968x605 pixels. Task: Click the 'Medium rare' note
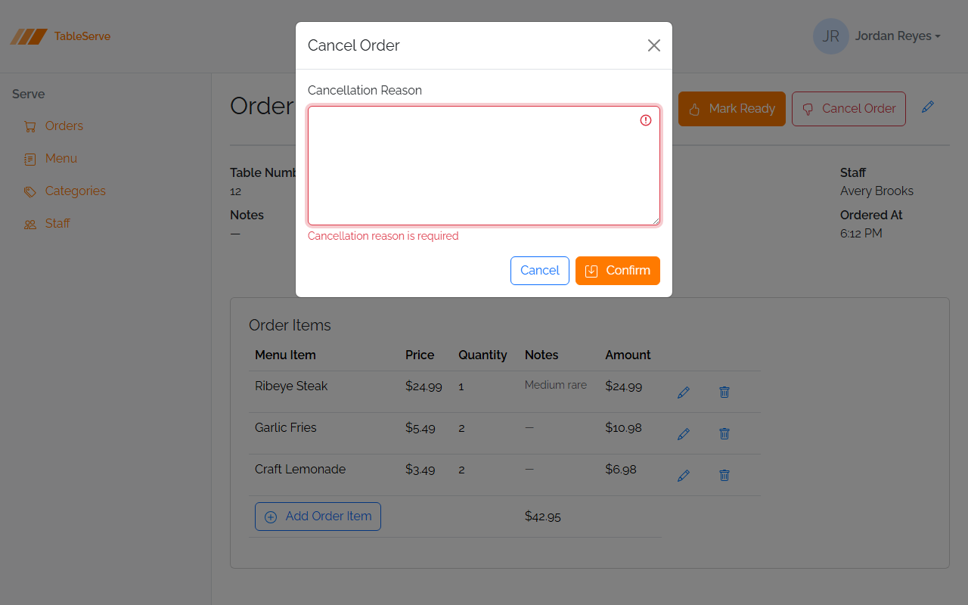coord(556,386)
